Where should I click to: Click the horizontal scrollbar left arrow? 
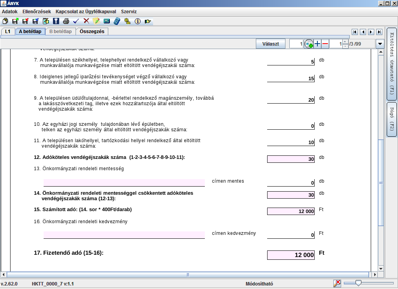[x=4, y=275]
